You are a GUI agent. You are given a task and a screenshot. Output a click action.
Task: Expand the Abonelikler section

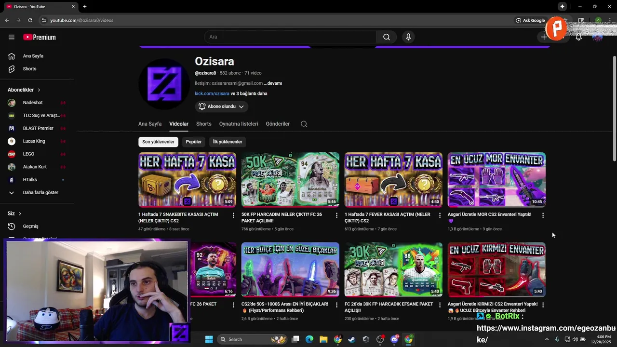pyautogui.click(x=24, y=90)
